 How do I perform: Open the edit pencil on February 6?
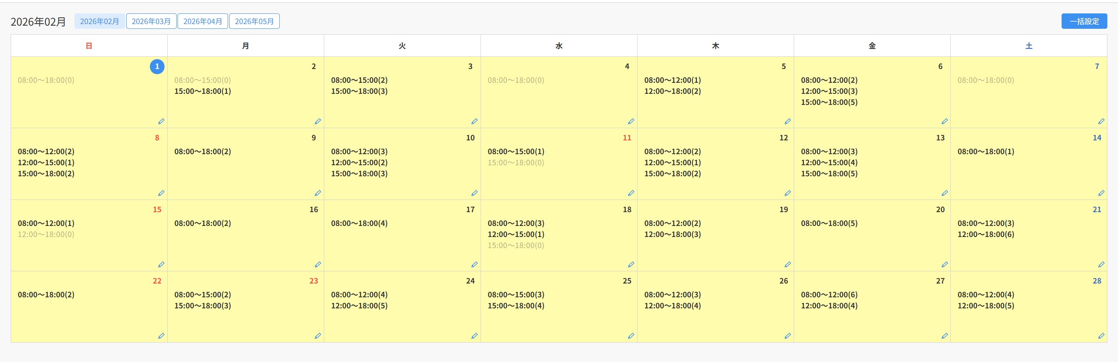click(944, 121)
